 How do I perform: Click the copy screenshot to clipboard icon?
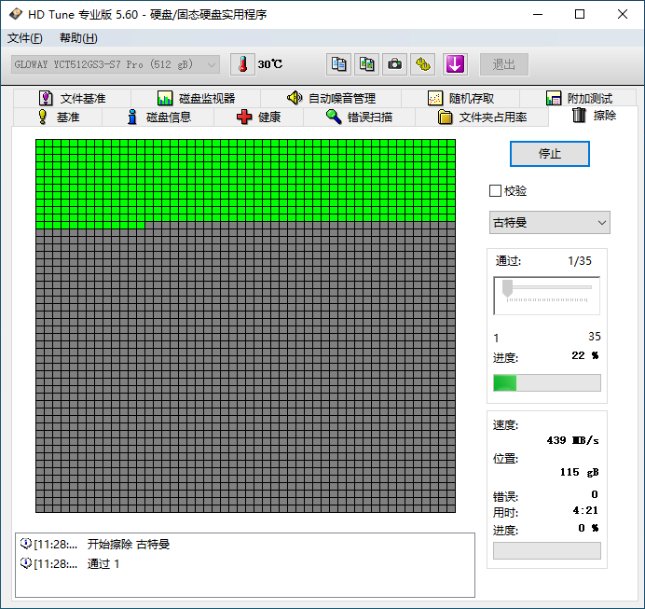coord(366,64)
